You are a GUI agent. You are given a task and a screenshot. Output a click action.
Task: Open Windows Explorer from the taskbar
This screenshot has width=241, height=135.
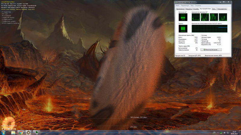click(x=13, y=133)
